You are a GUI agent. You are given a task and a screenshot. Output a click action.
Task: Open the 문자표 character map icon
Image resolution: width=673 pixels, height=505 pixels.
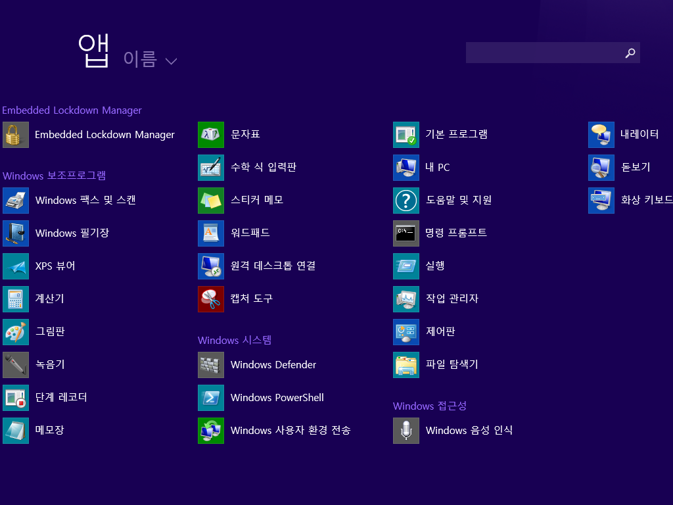pos(211,135)
